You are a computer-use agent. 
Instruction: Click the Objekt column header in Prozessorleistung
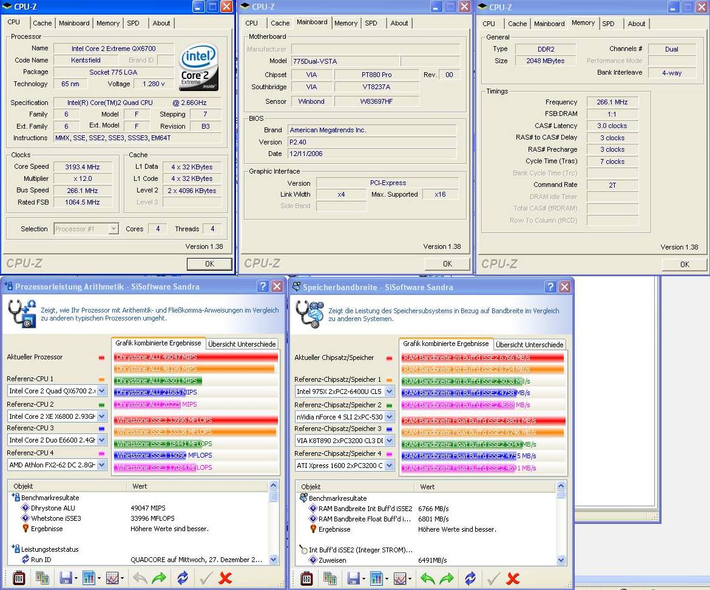68,486
